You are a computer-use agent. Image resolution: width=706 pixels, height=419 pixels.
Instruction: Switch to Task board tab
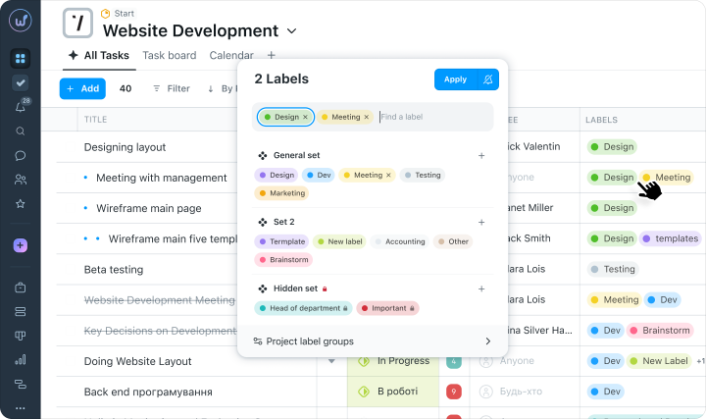(170, 55)
